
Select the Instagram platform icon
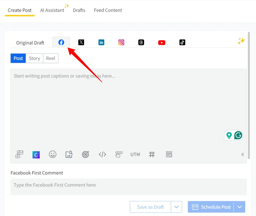pos(121,42)
